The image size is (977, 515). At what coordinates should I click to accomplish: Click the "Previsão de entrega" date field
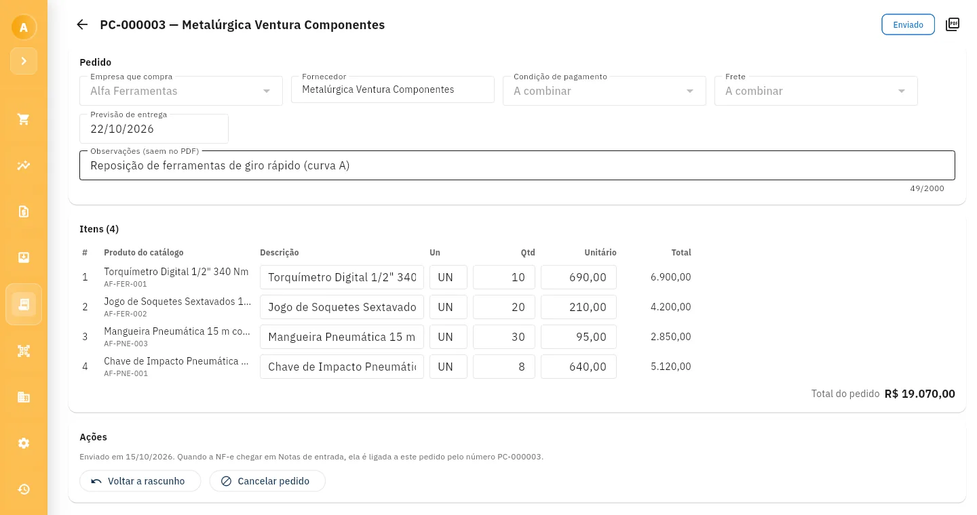(154, 129)
